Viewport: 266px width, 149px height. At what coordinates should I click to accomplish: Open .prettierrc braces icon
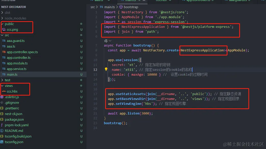pos(2,108)
